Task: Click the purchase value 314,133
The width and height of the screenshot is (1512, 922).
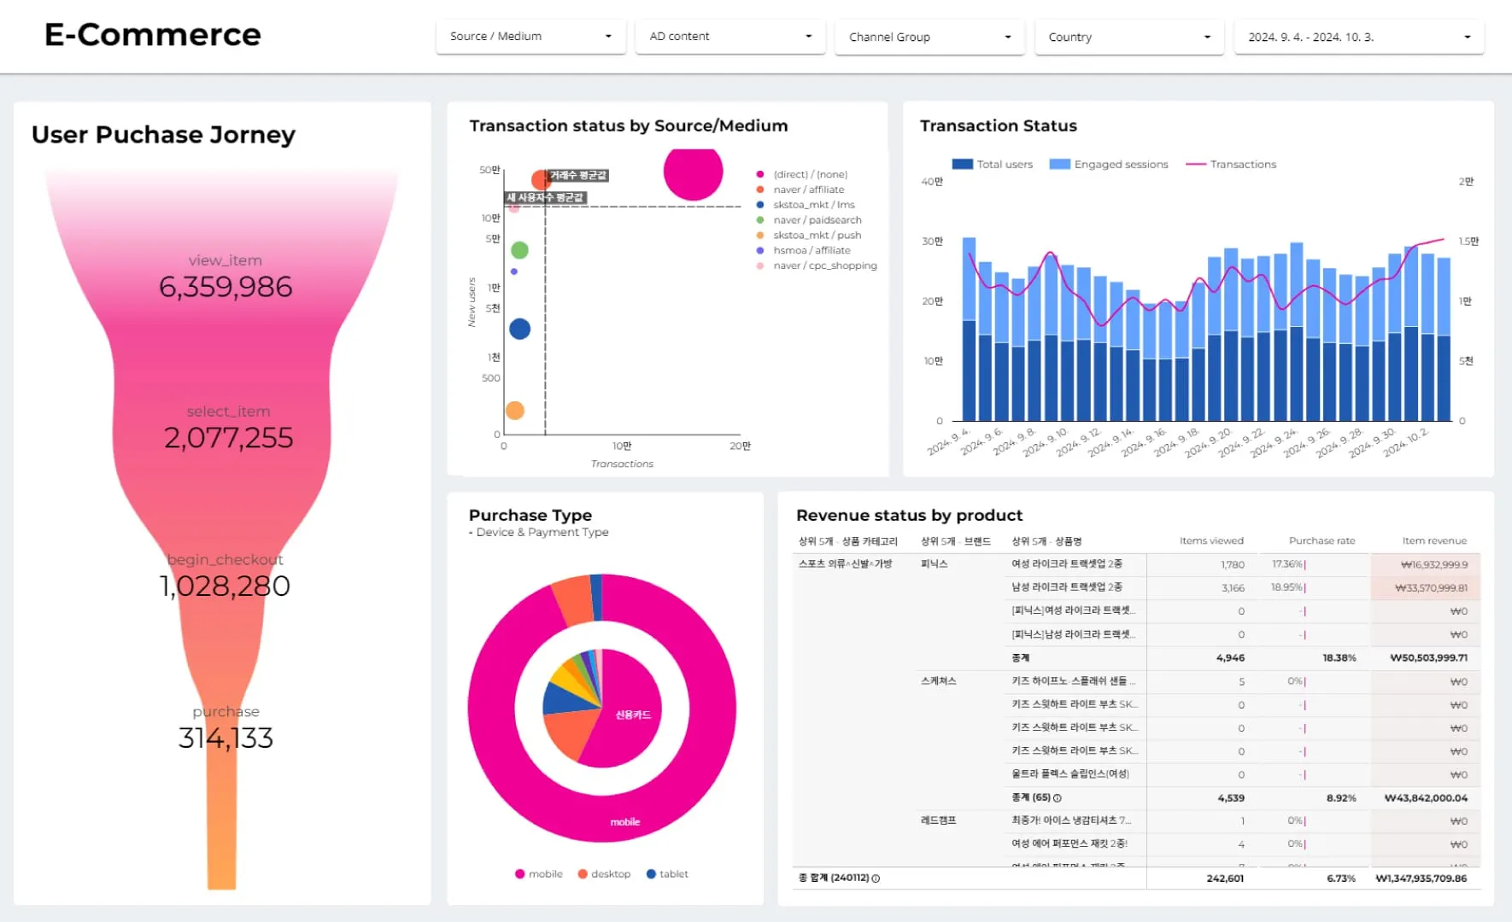Action: (226, 738)
